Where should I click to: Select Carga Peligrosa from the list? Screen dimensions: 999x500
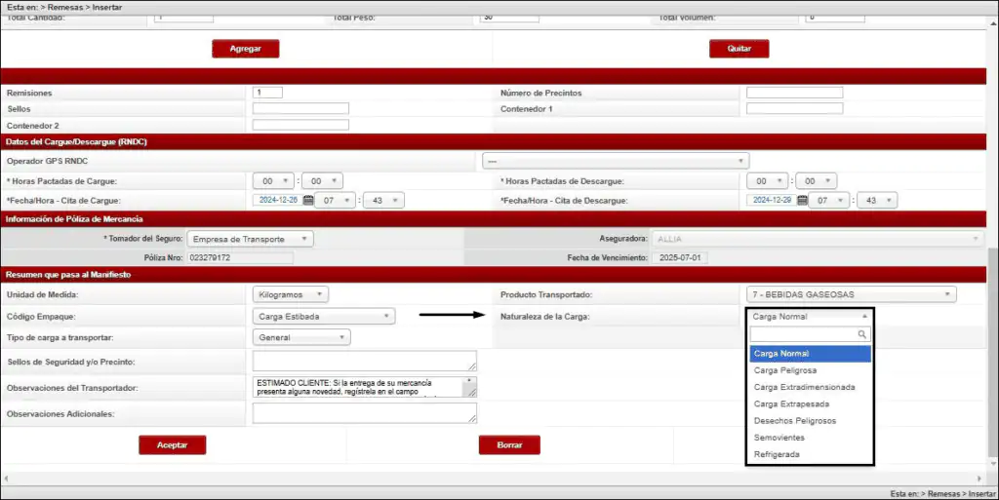pyautogui.click(x=785, y=370)
